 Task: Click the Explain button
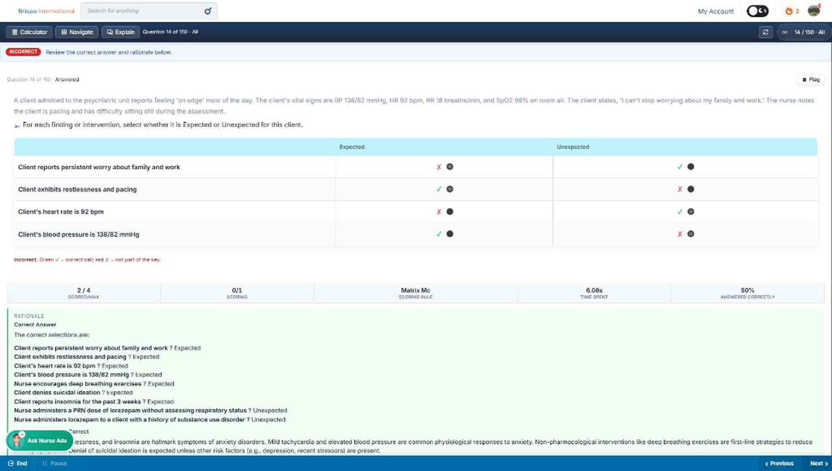click(121, 32)
